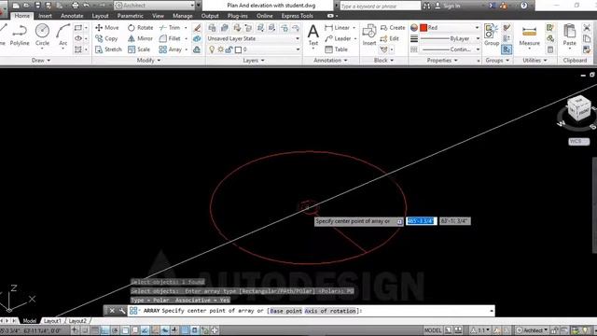Expand the Annotation panel

click(330, 60)
